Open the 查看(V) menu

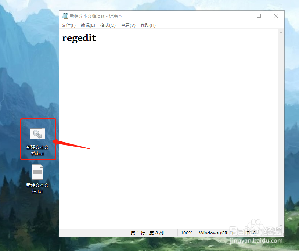[128, 25]
